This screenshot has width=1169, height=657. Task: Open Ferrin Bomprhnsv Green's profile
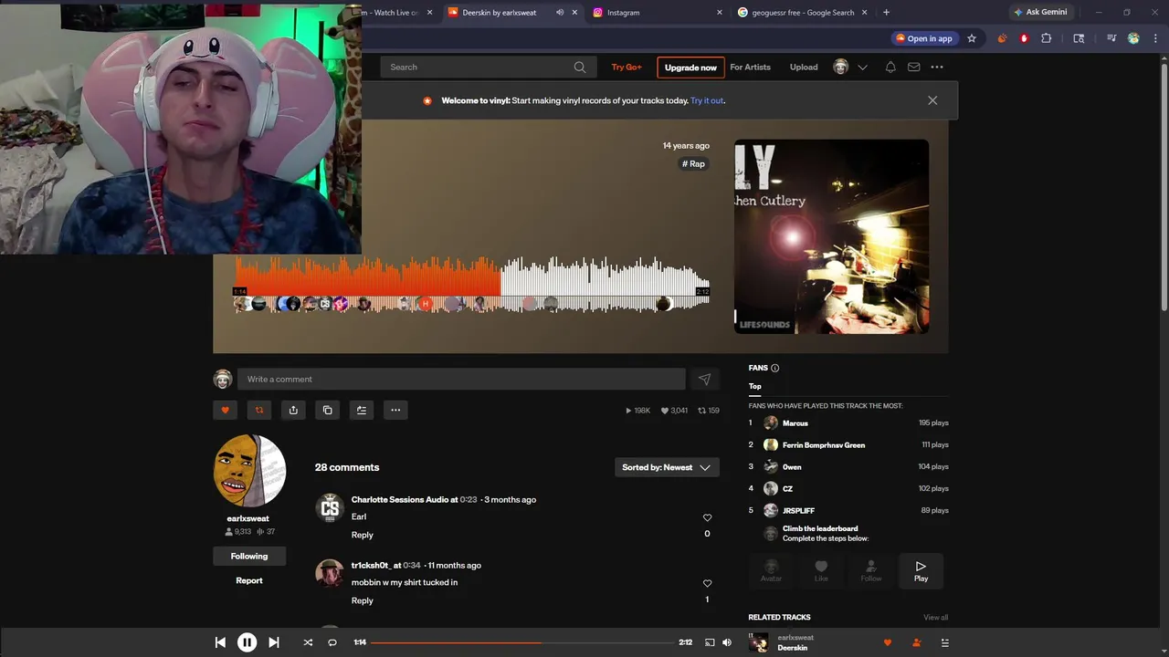824,445
